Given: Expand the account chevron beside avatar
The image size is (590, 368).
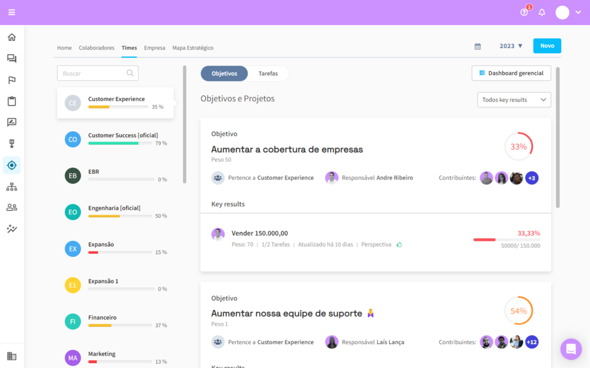Looking at the screenshot, I should pyautogui.click(x=578, y=12).
